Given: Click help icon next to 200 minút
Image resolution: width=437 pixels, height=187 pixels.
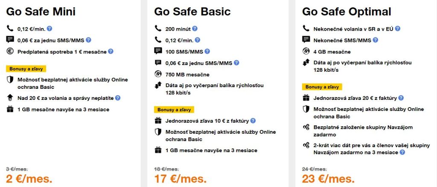Looking at the screenshot, I should click(x=195, y=29).
